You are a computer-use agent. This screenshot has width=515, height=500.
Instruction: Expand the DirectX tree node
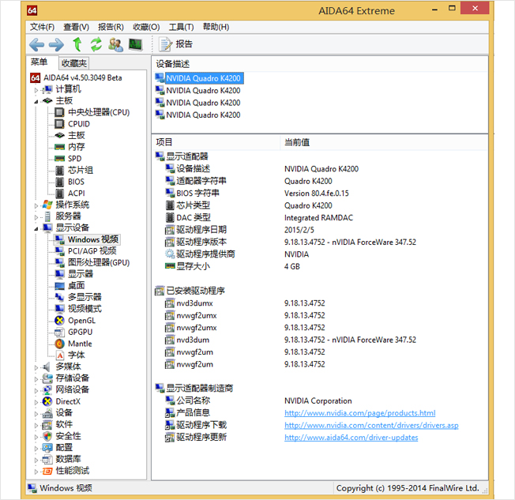(36, 402)
